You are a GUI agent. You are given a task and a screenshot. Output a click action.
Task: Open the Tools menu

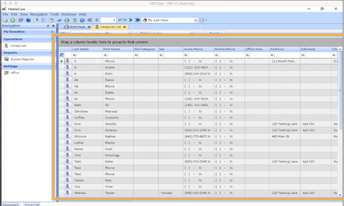click(x=55, y=14)
